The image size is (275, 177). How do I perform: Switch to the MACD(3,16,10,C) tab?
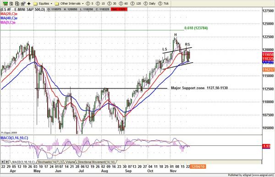23,162
